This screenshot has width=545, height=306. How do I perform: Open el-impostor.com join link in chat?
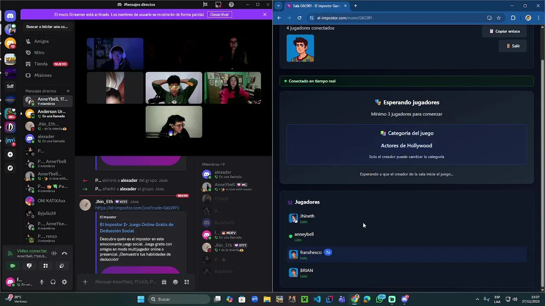click(137, 208)
